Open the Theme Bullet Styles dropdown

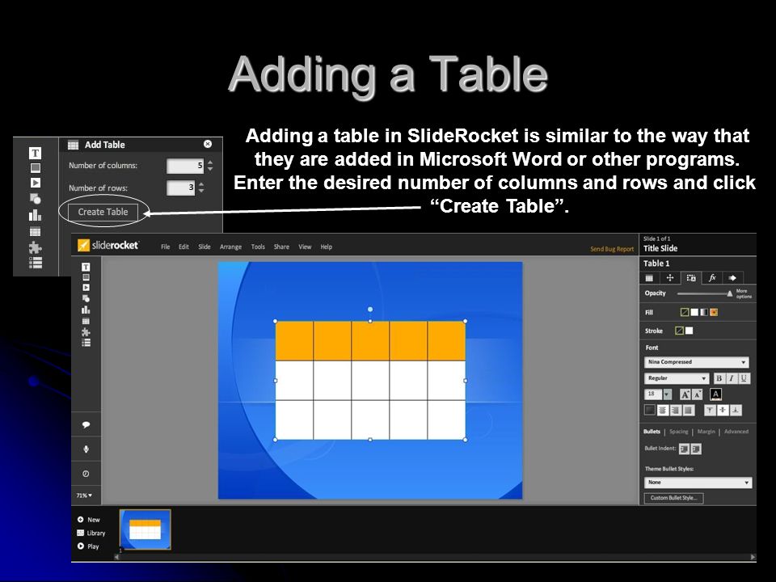(x=698, y=483)
